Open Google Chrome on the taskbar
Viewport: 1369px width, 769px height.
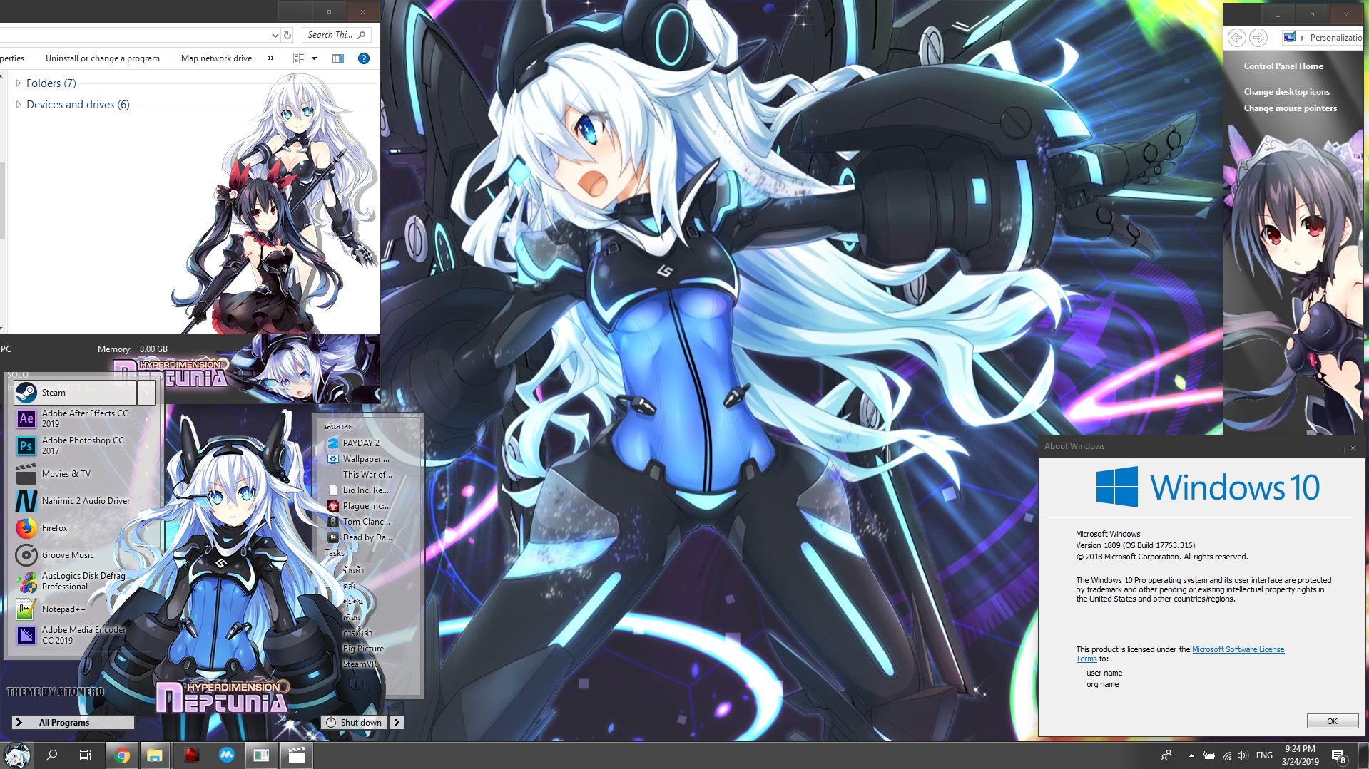click(122, 755)
